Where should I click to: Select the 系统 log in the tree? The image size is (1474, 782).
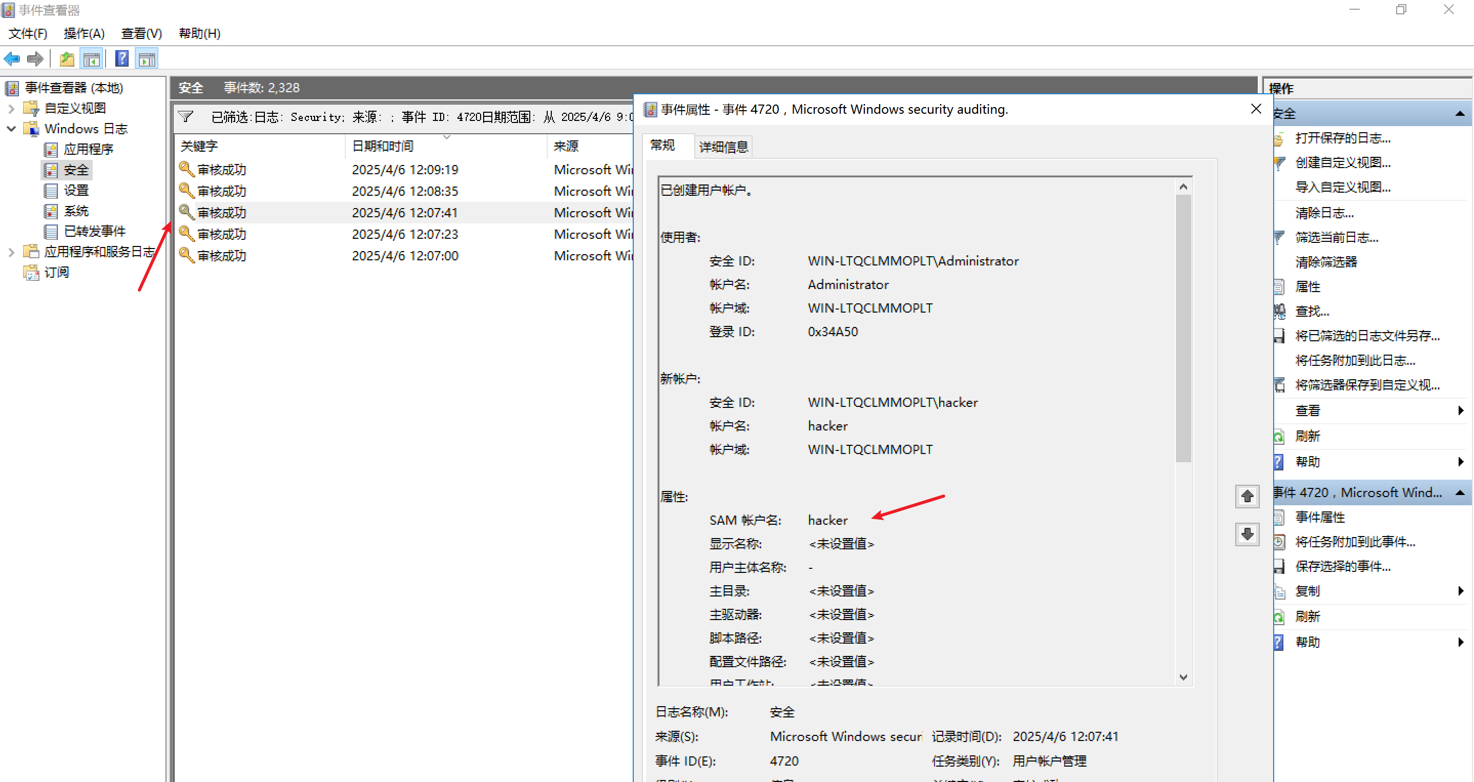pos(76,211)
